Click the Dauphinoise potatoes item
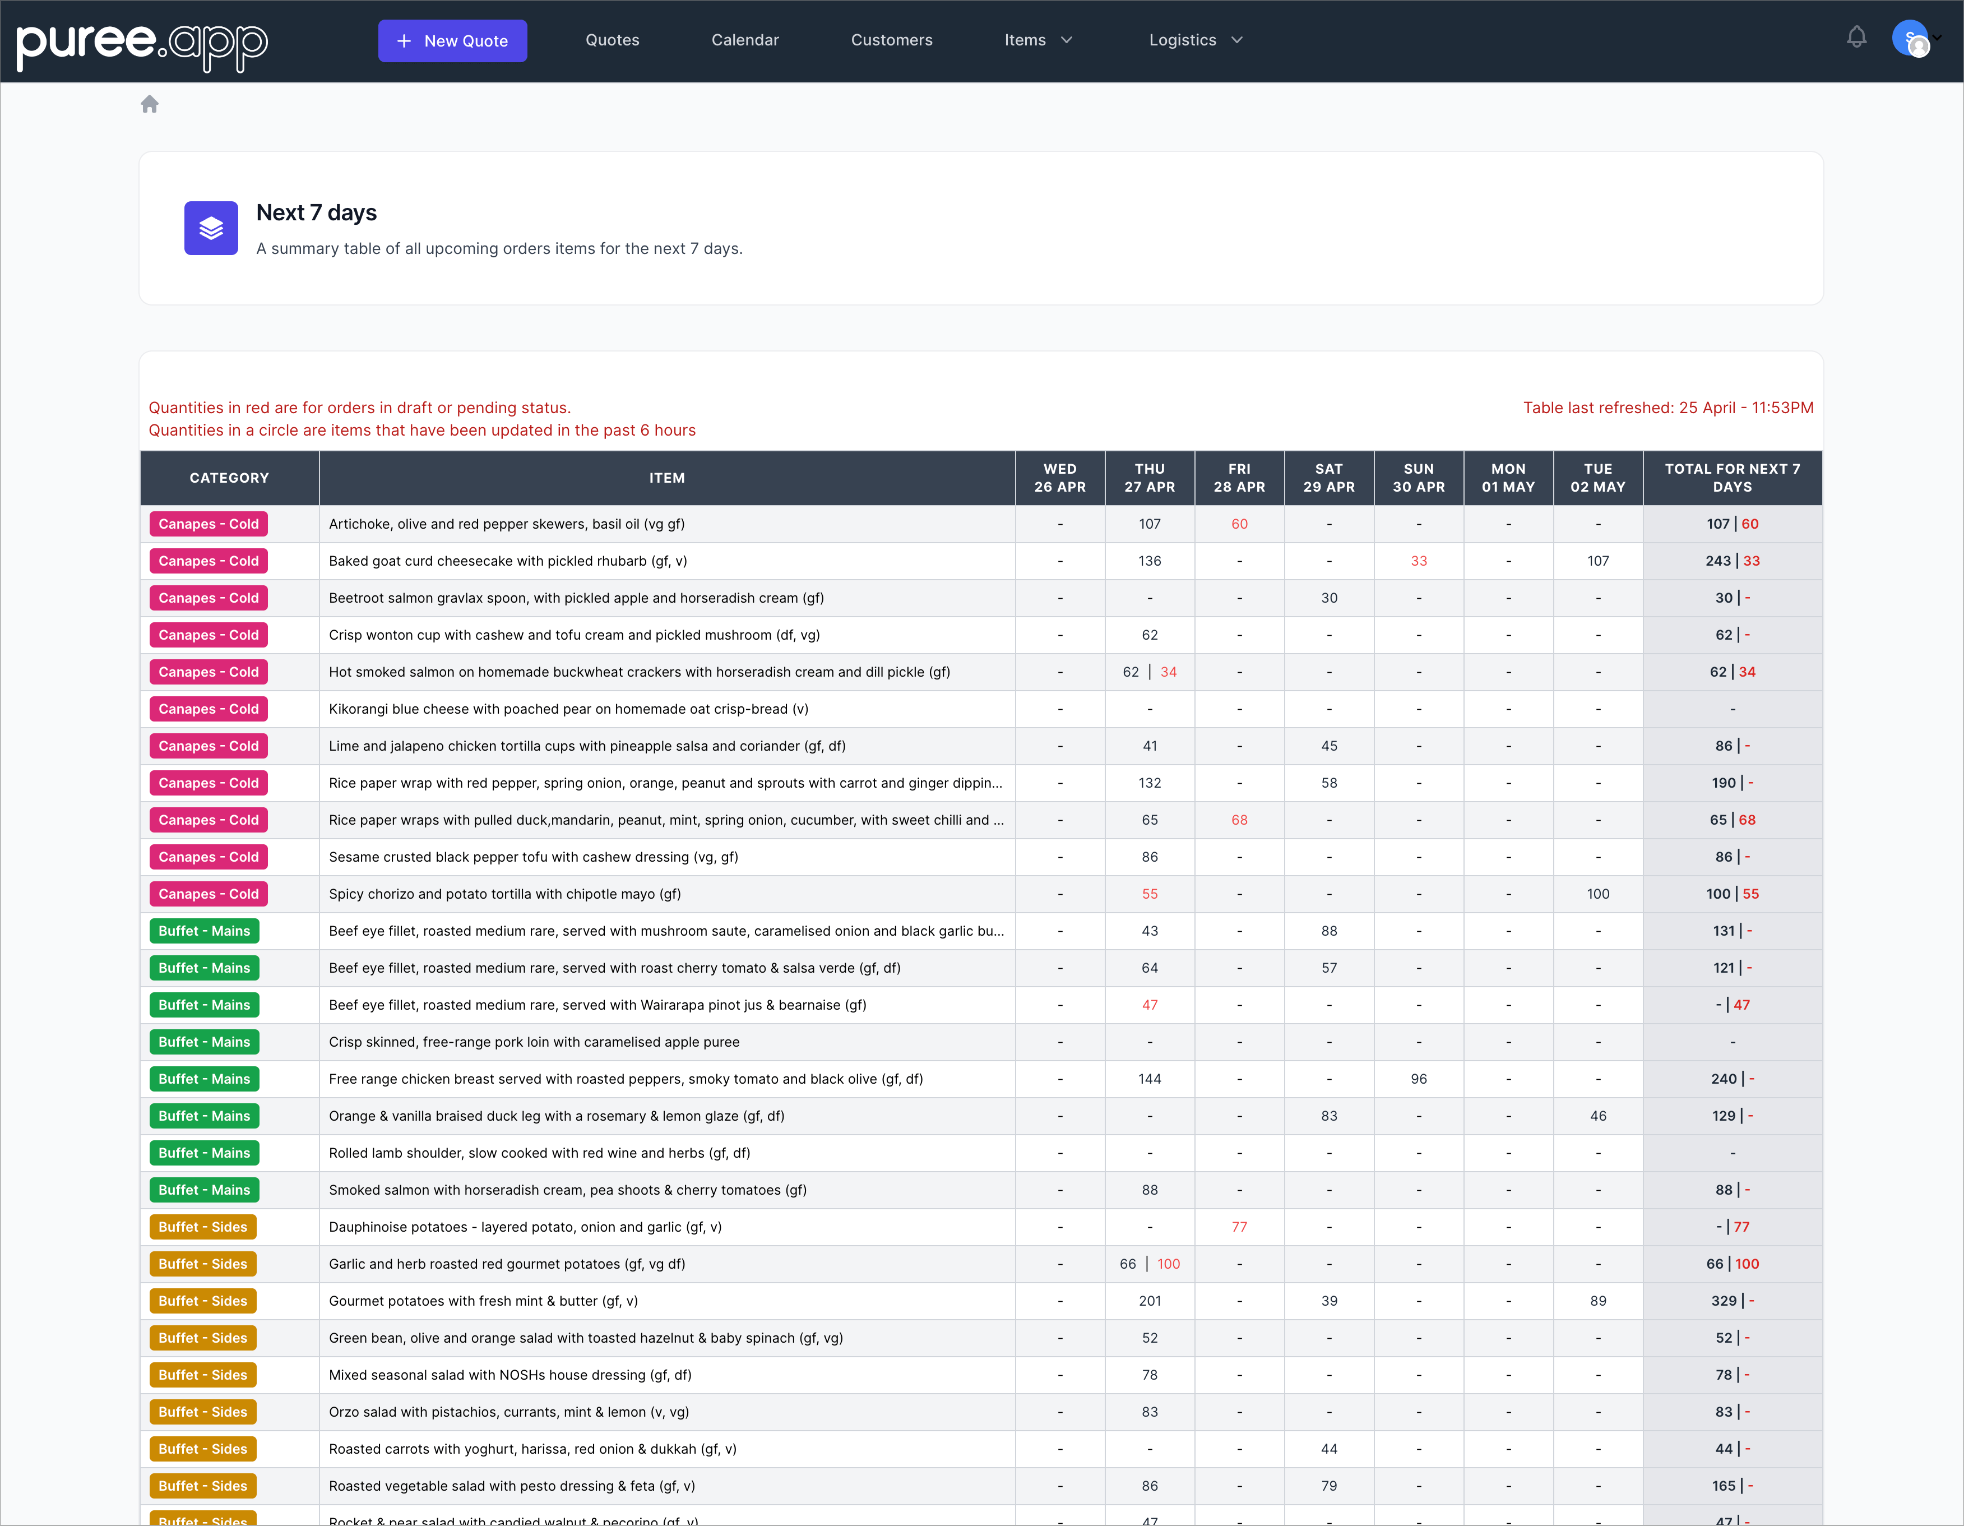This screenshot has height=1526, width=1964. coord(525,1227)
